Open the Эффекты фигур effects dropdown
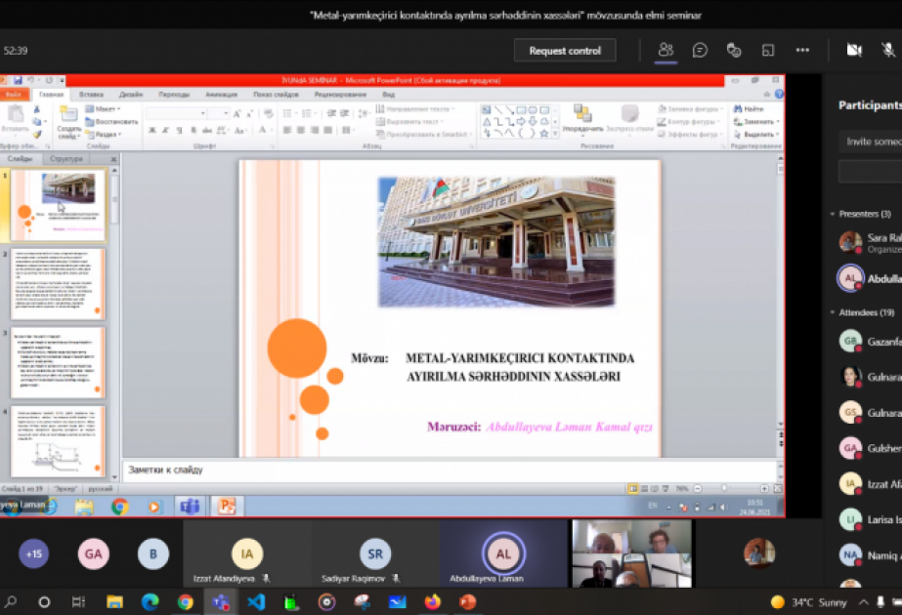This screenshot has width=902, height=615. 689,134
